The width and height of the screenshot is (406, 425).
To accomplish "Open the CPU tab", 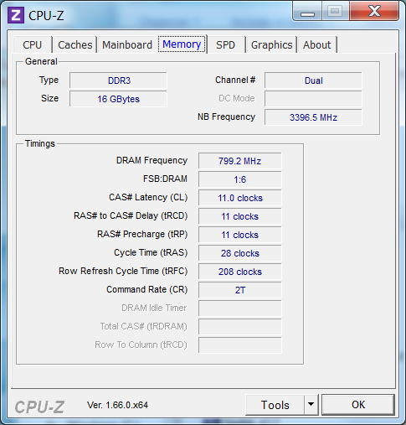I will 33,44.
